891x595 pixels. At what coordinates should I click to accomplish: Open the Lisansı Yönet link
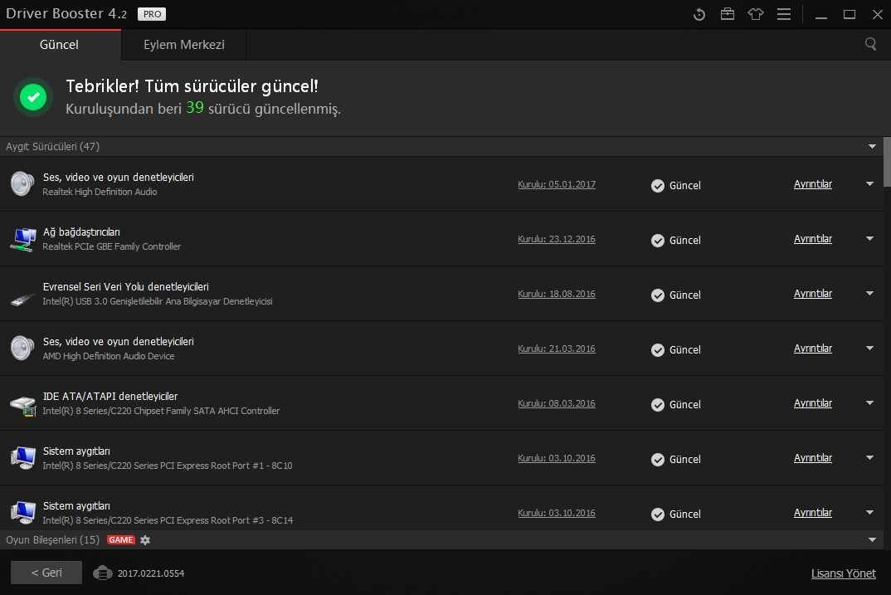(843, 573)
